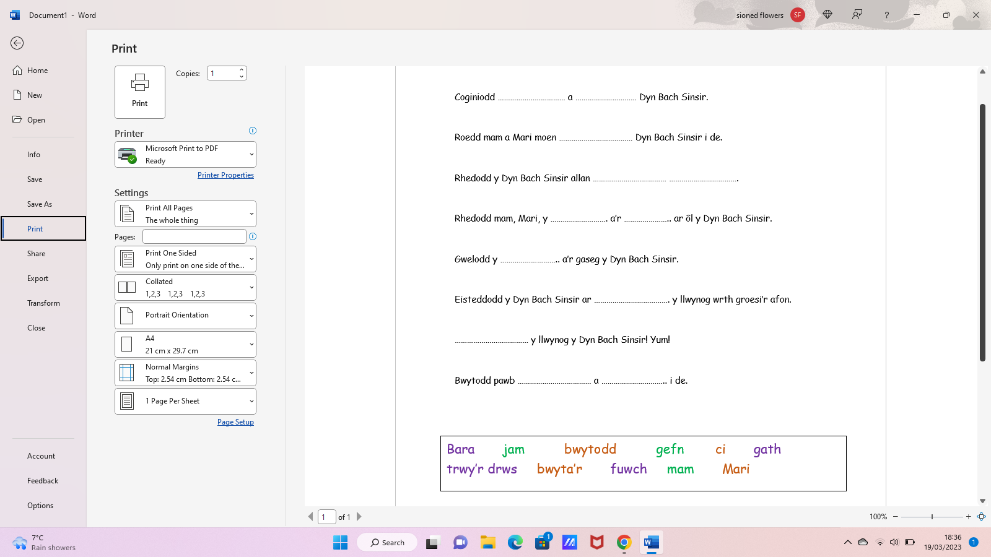991x557 pixels.
Task: Open the Normal Margins dropdown
Action: (x=185, y=373)
